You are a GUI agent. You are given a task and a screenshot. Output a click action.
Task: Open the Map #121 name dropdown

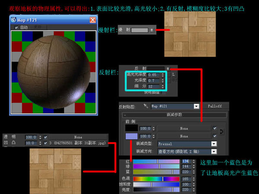click(196, 106)
